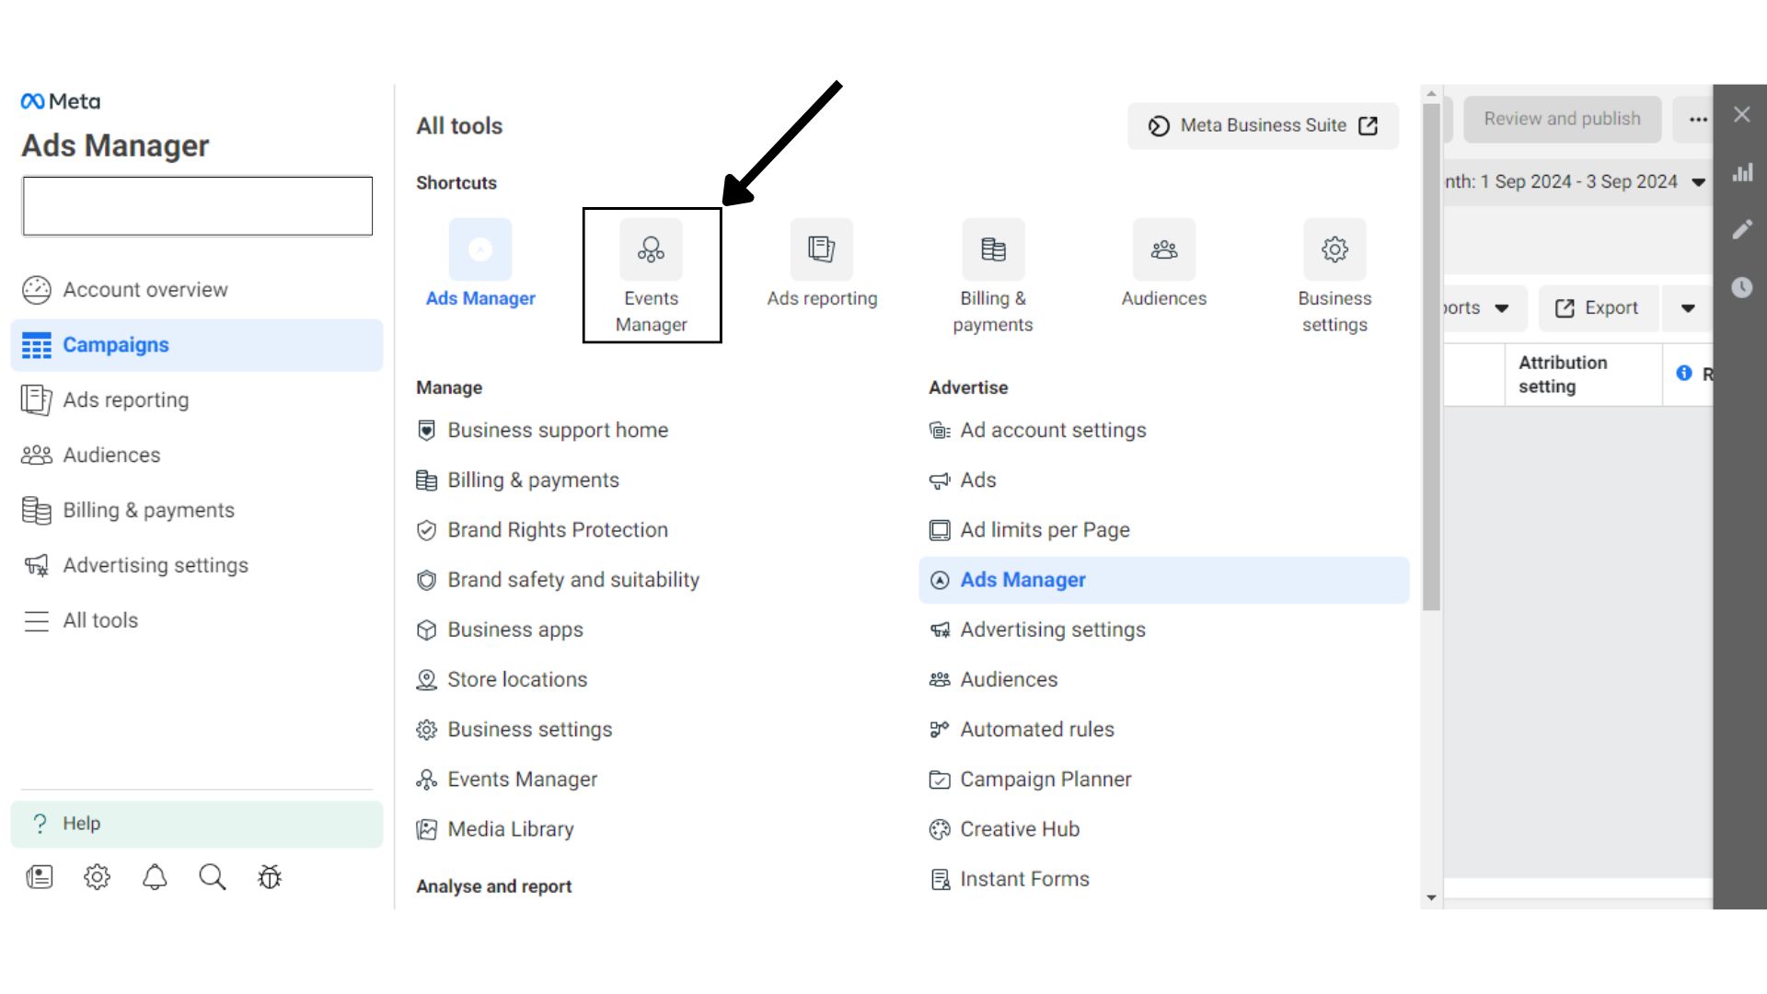
Task: Open notifications bell icon
Action: [x=154, y=877]
